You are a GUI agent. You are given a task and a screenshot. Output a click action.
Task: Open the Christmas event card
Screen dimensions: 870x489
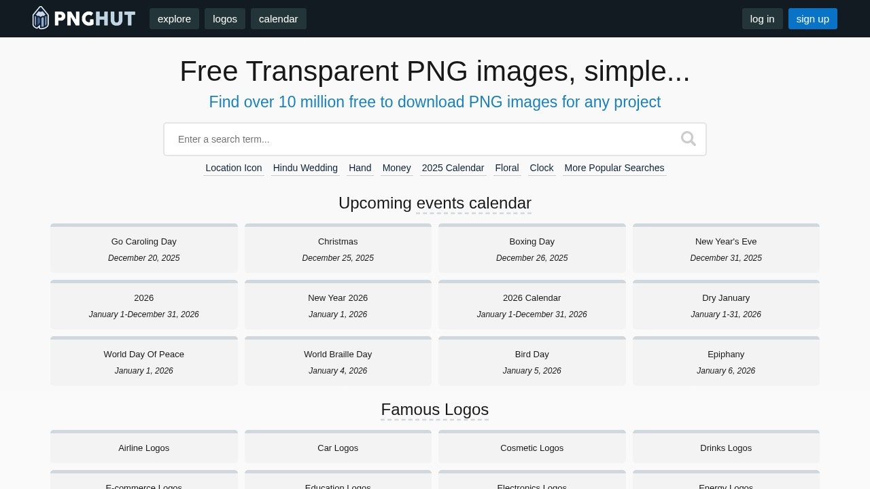point(338,249)
